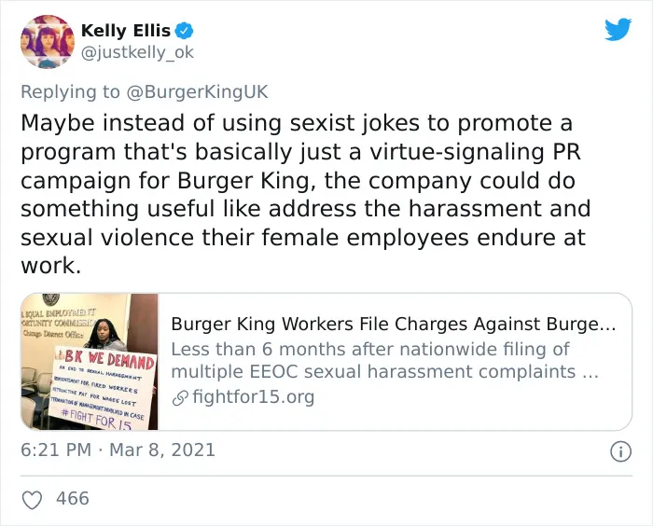
Task: Click the tweet text starting 'Maybe instead'
Action: [305, 194]
